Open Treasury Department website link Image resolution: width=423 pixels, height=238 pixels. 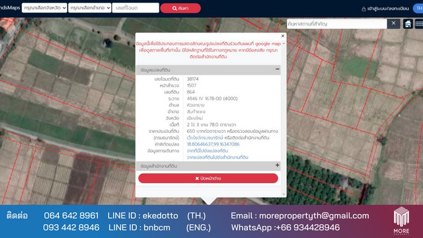coord(205,138)
